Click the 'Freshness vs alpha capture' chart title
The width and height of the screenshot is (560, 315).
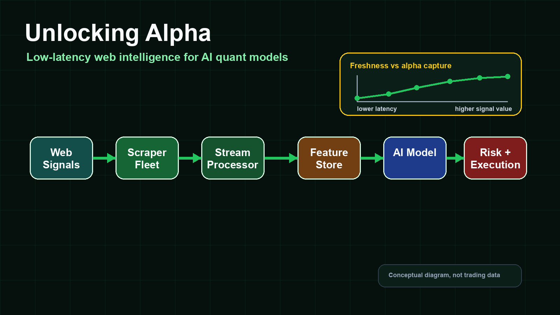[x=400, y=66]
